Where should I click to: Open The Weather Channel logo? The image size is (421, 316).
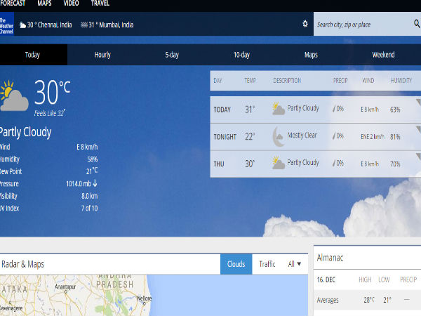(x=7, y=24)
